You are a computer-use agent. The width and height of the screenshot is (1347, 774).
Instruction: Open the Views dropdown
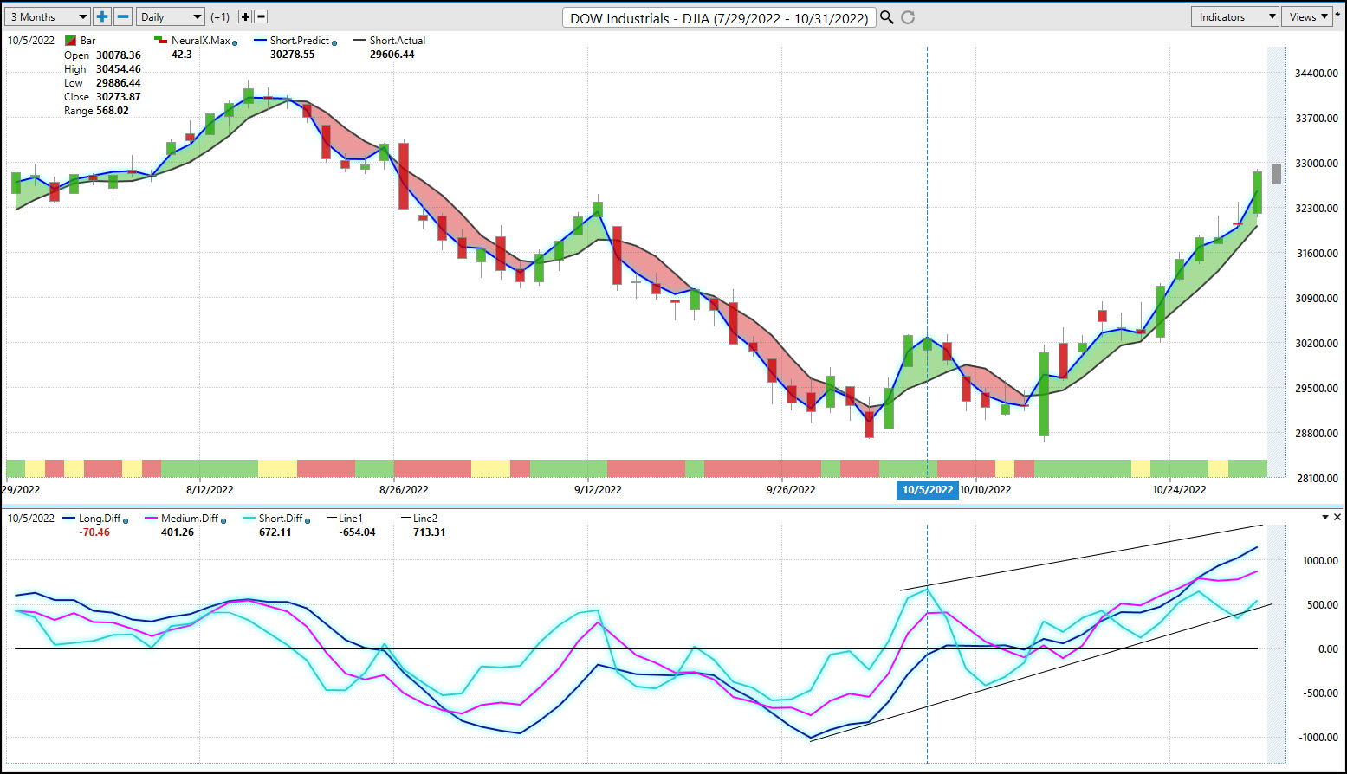pyautogui.click(x=1308, y=16)
